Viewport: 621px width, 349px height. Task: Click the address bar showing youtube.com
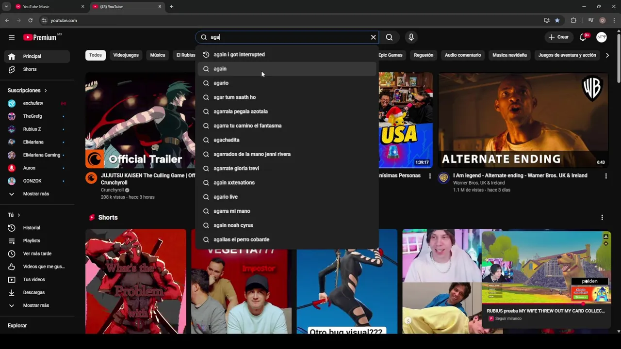click(x=291, y=20)
